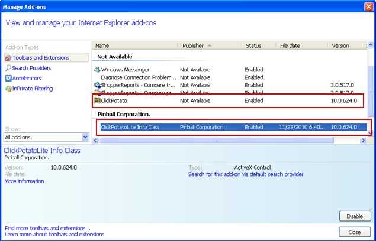Select Diagnose Connection Problem row
Image resolution: width=376 pixels, height=241 pixels.
230,77
